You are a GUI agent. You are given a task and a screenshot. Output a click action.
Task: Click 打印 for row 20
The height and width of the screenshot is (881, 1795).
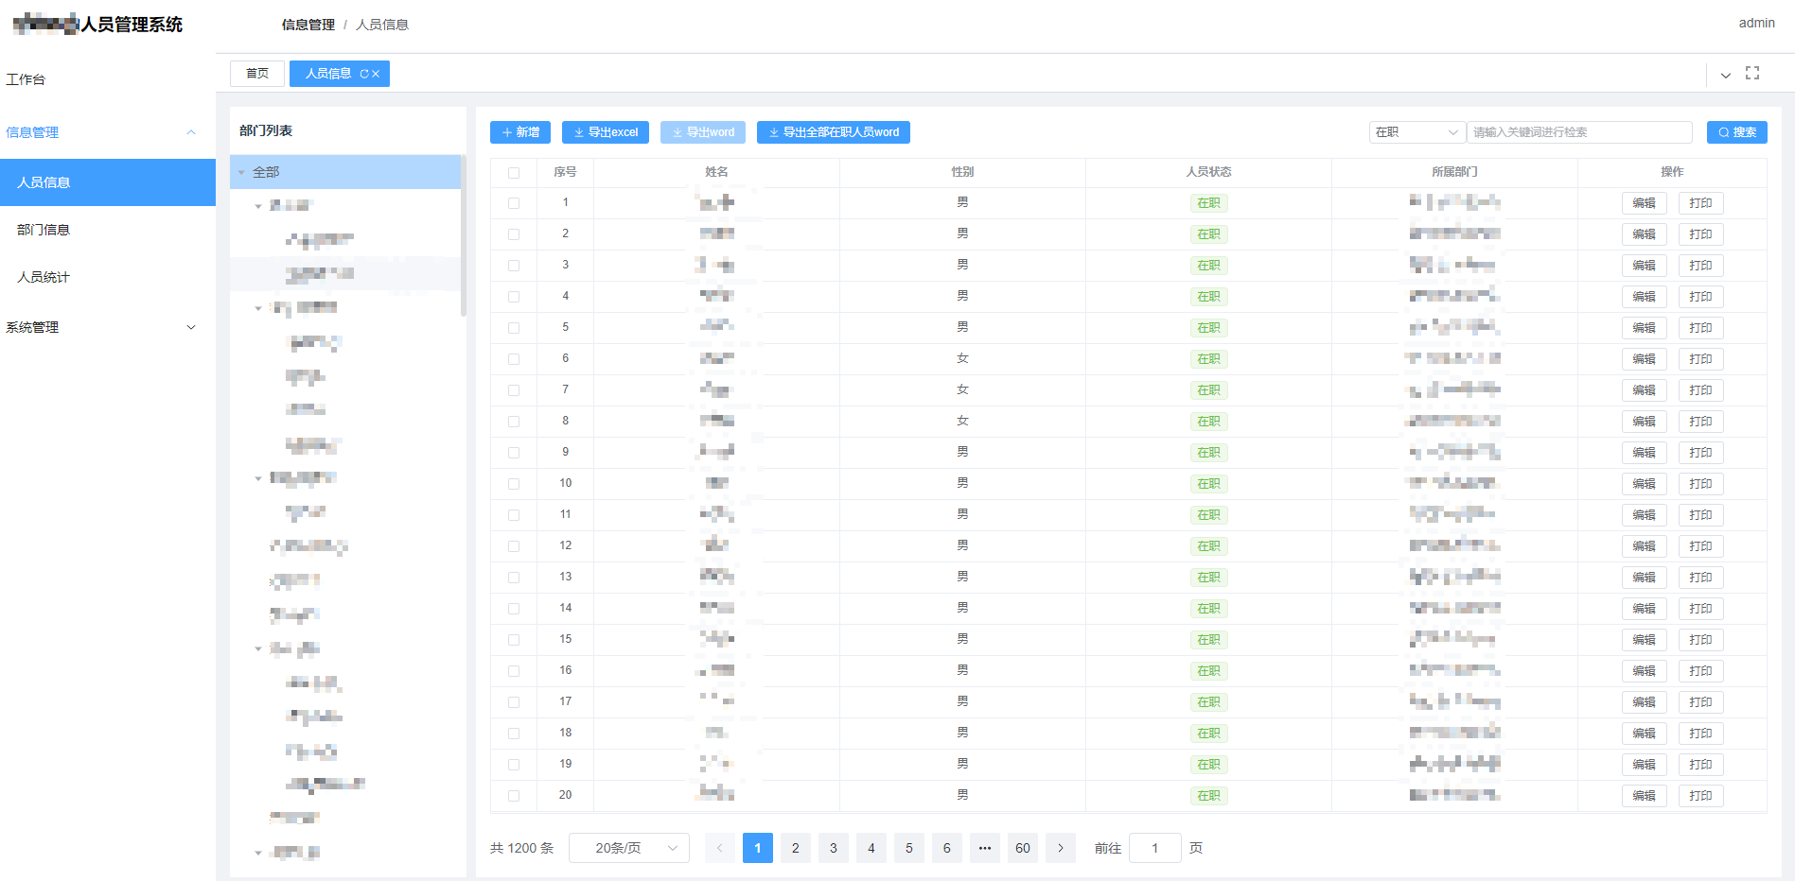click(x=1701, y=796)
